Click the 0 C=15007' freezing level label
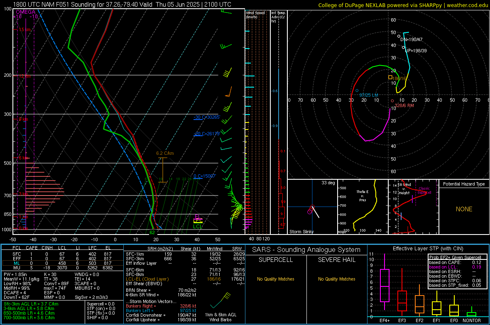Image resolution: width=490 pixels, height=325 pixels. [x=205, y=176]
